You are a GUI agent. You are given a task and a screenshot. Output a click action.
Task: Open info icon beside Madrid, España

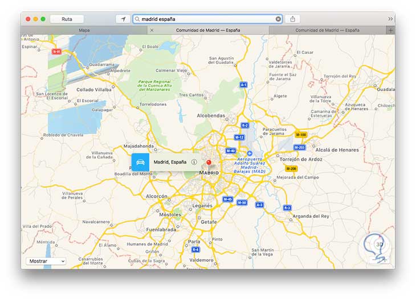(x=194, y=162)
